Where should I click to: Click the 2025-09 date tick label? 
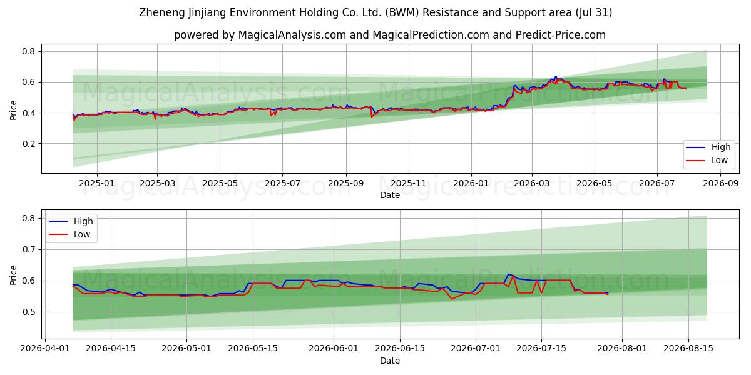tap(346, 184)
